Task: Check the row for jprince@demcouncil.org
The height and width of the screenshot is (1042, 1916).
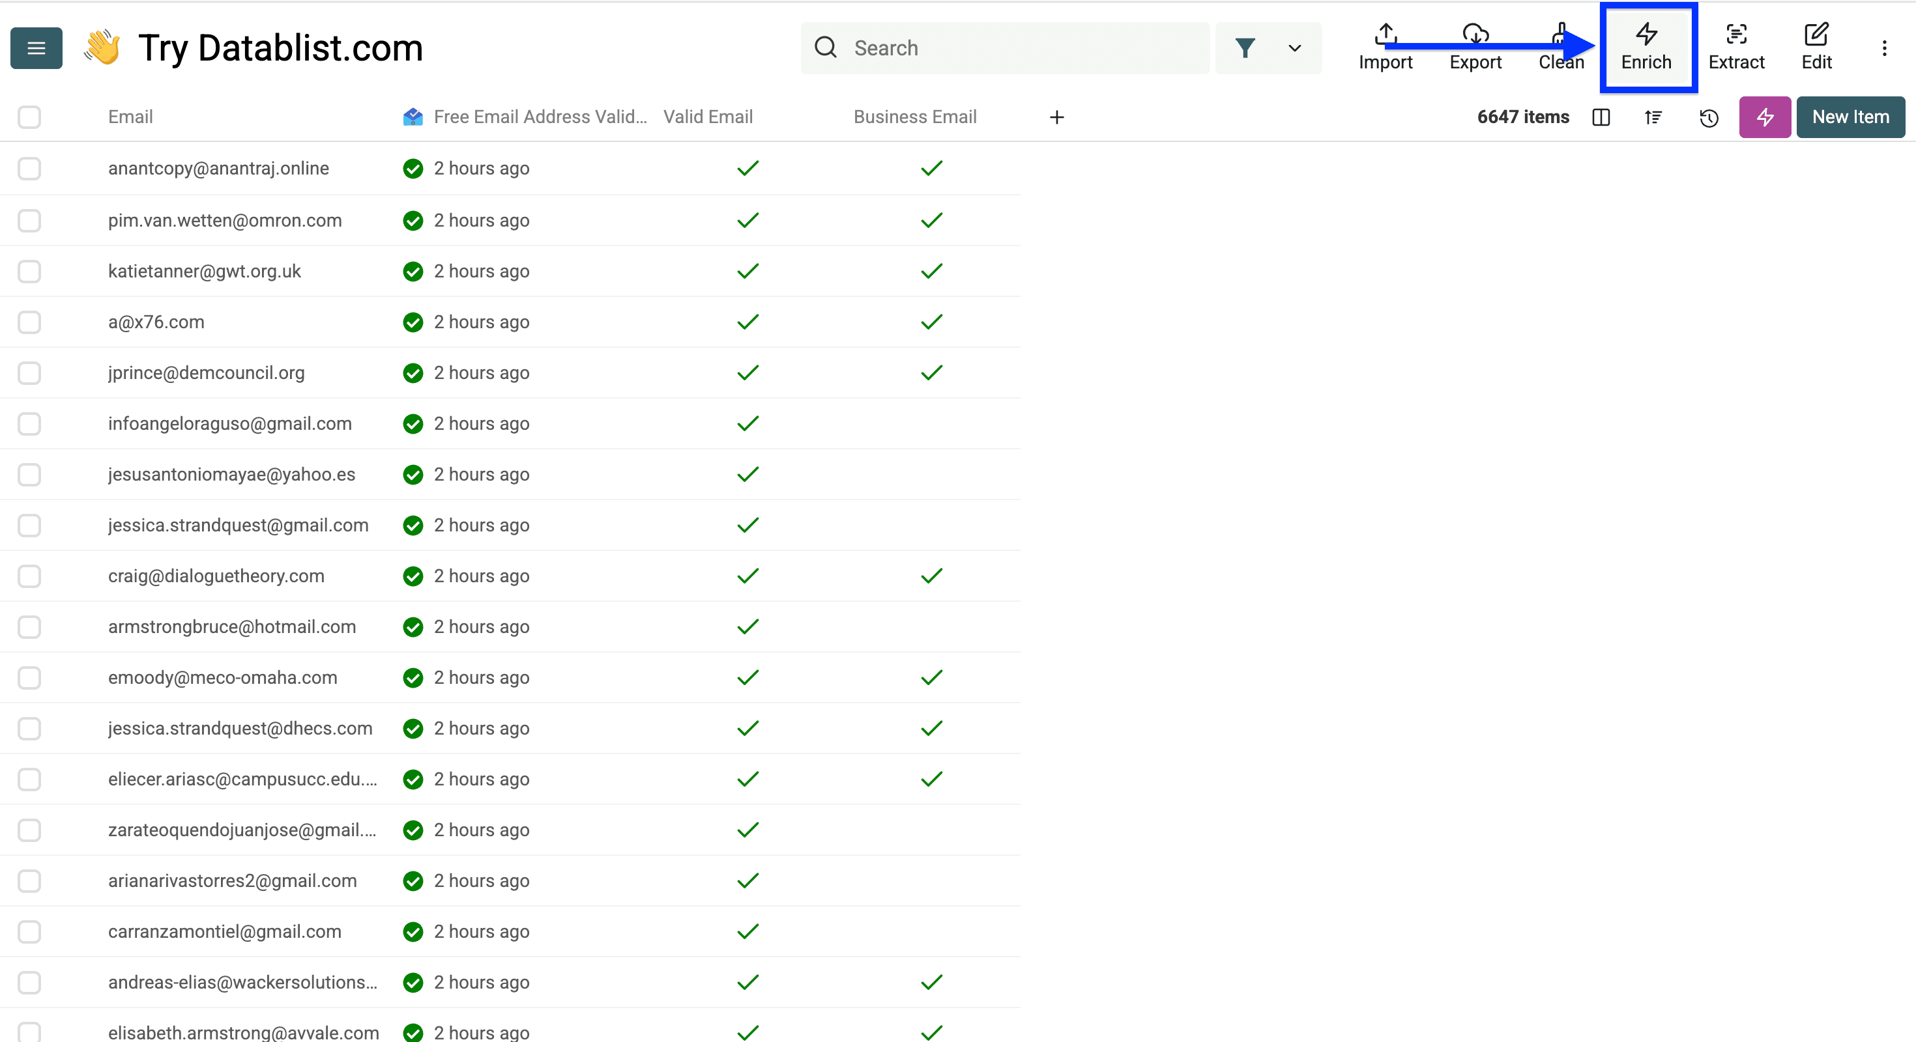Action: point(29,373)
